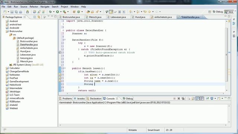Open the Run button dropdown arrow
Screen dimensions: 238x134
[61, 12]
